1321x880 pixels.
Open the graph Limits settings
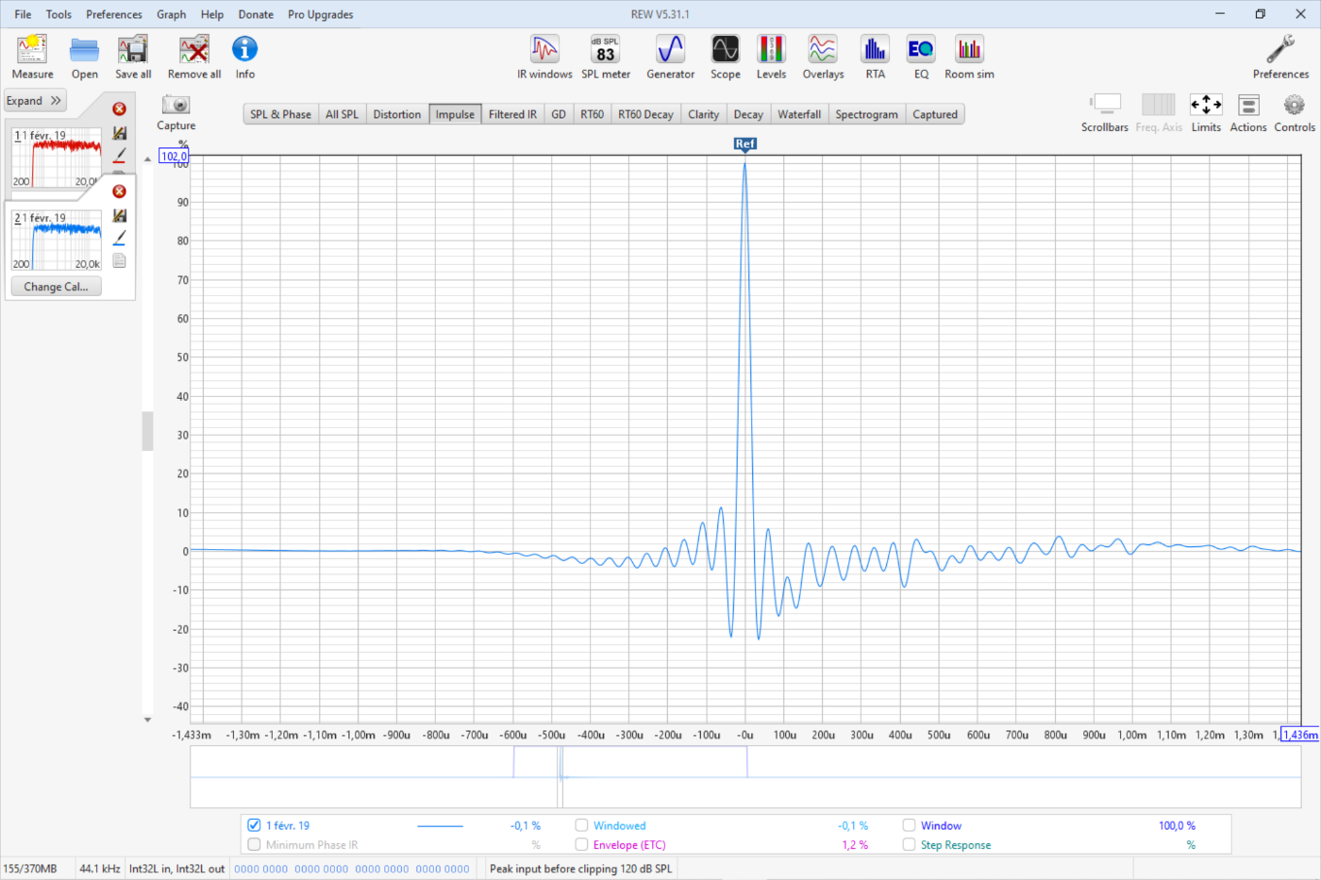pyautogui.click(x=1205, y=112)
